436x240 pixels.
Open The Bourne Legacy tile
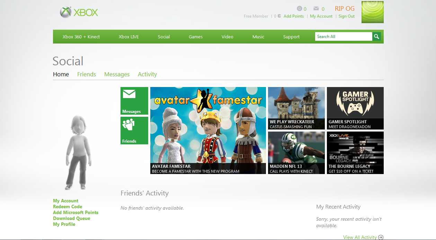(x=355, y=153)
